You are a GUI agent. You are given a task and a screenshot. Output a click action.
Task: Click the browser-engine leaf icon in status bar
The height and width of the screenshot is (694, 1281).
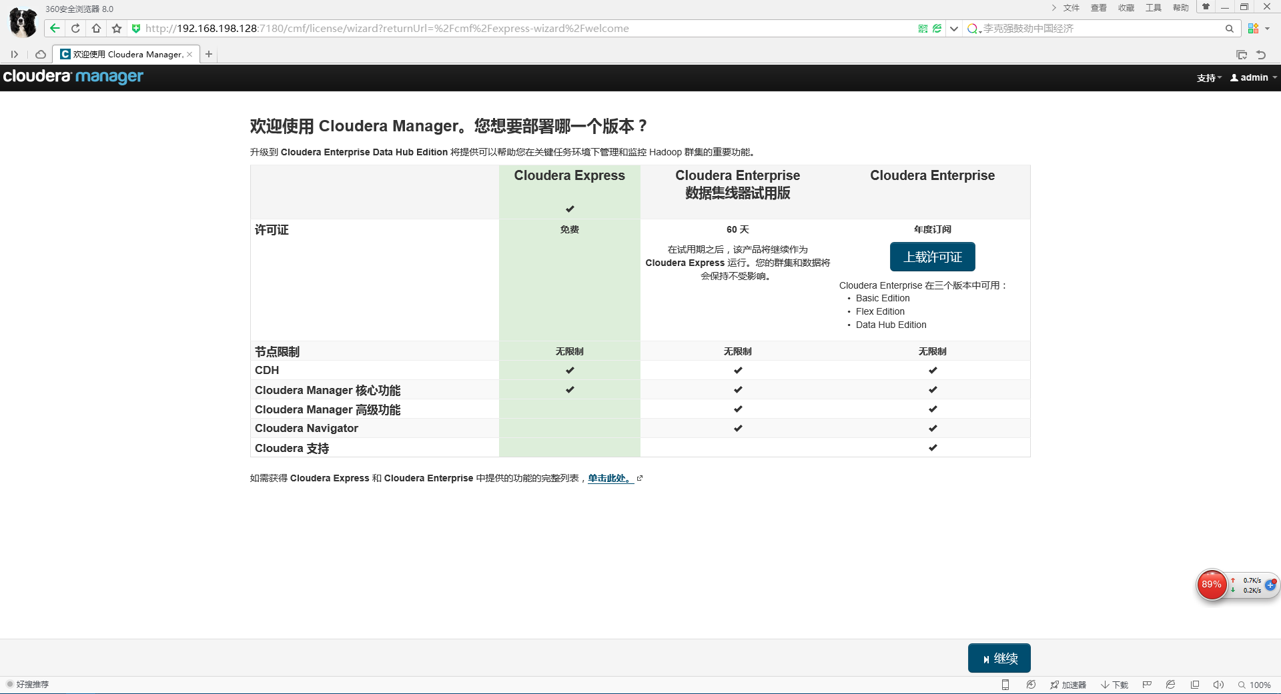(x=1170, y=685)
